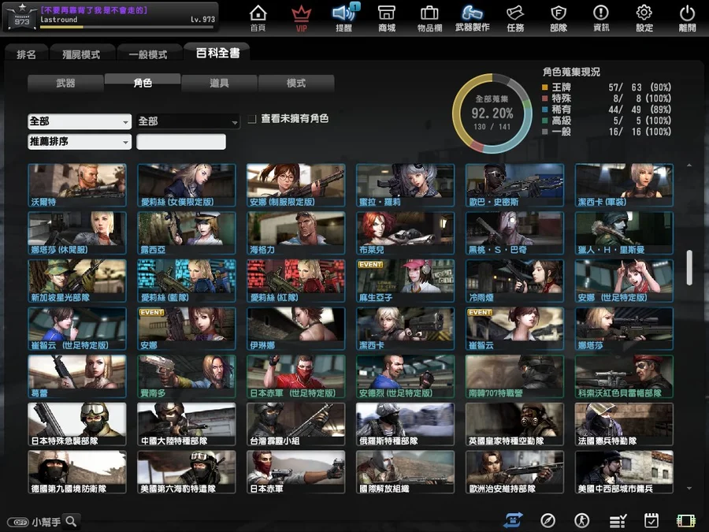
Task: Open the 南韓707特戰營 card
Action: tap(514, 377)
